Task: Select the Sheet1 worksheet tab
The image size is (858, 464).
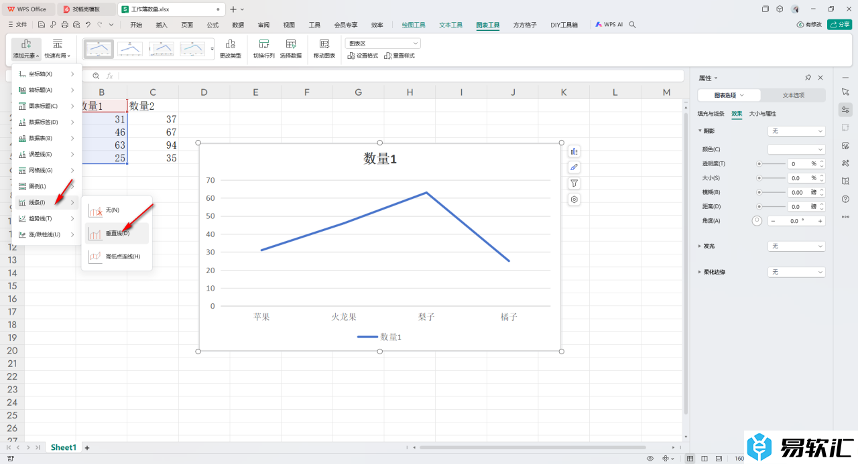Action: tap(64, 447)
